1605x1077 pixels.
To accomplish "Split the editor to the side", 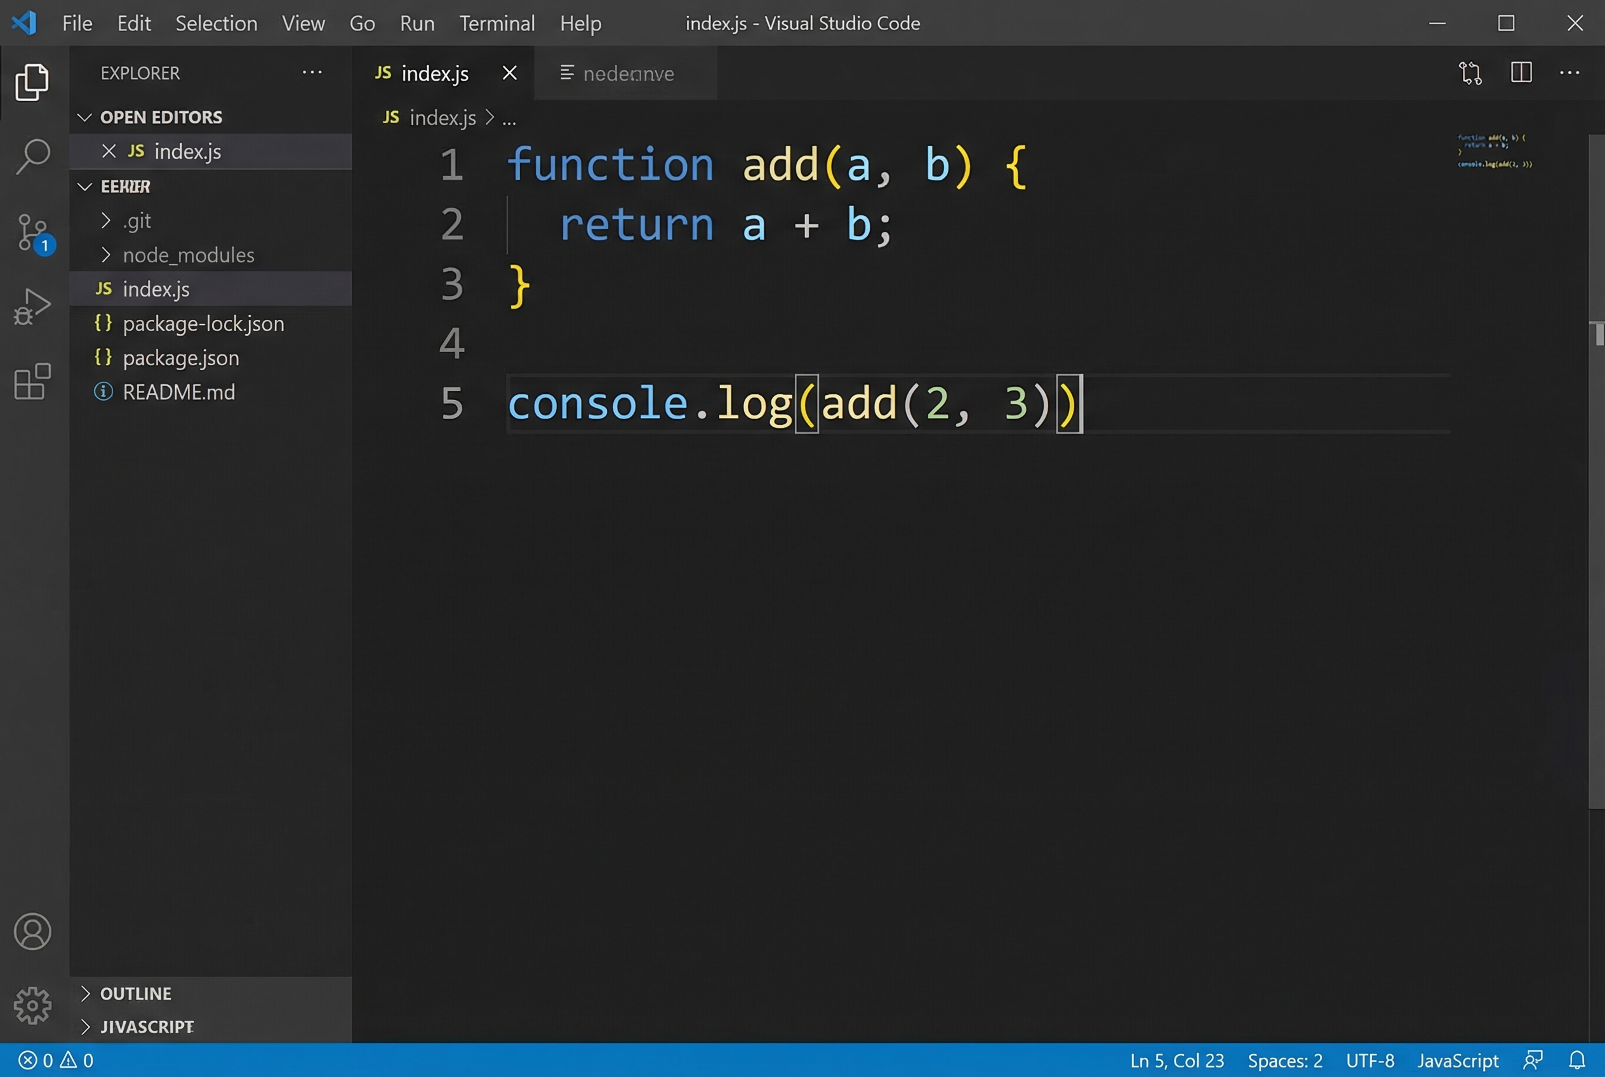I will click(x=1521, y=72).
